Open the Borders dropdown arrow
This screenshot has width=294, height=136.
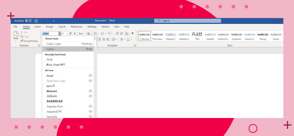(x=132, y=40)
